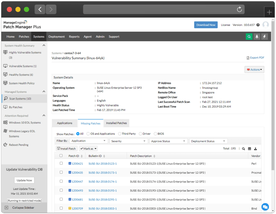Search the patch table with magnifier icon
The width and height of the screenshot is (276, 214).
click(243, 149)
